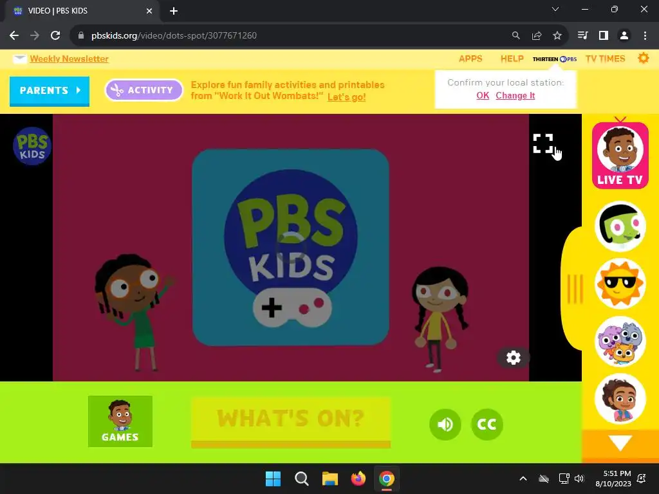
Task: Open TV TIMES page
Action: (605, 59)
